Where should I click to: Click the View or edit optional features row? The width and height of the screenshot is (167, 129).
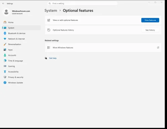click(x=103, y=20)
